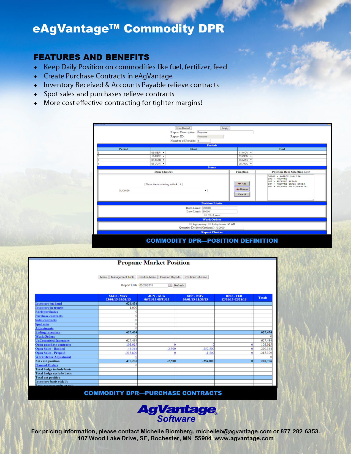The height and width of the screenshot is (454, 351).
Task: Open period 3 start dropdown 03-MAR
Action: (x=158, y=160)
